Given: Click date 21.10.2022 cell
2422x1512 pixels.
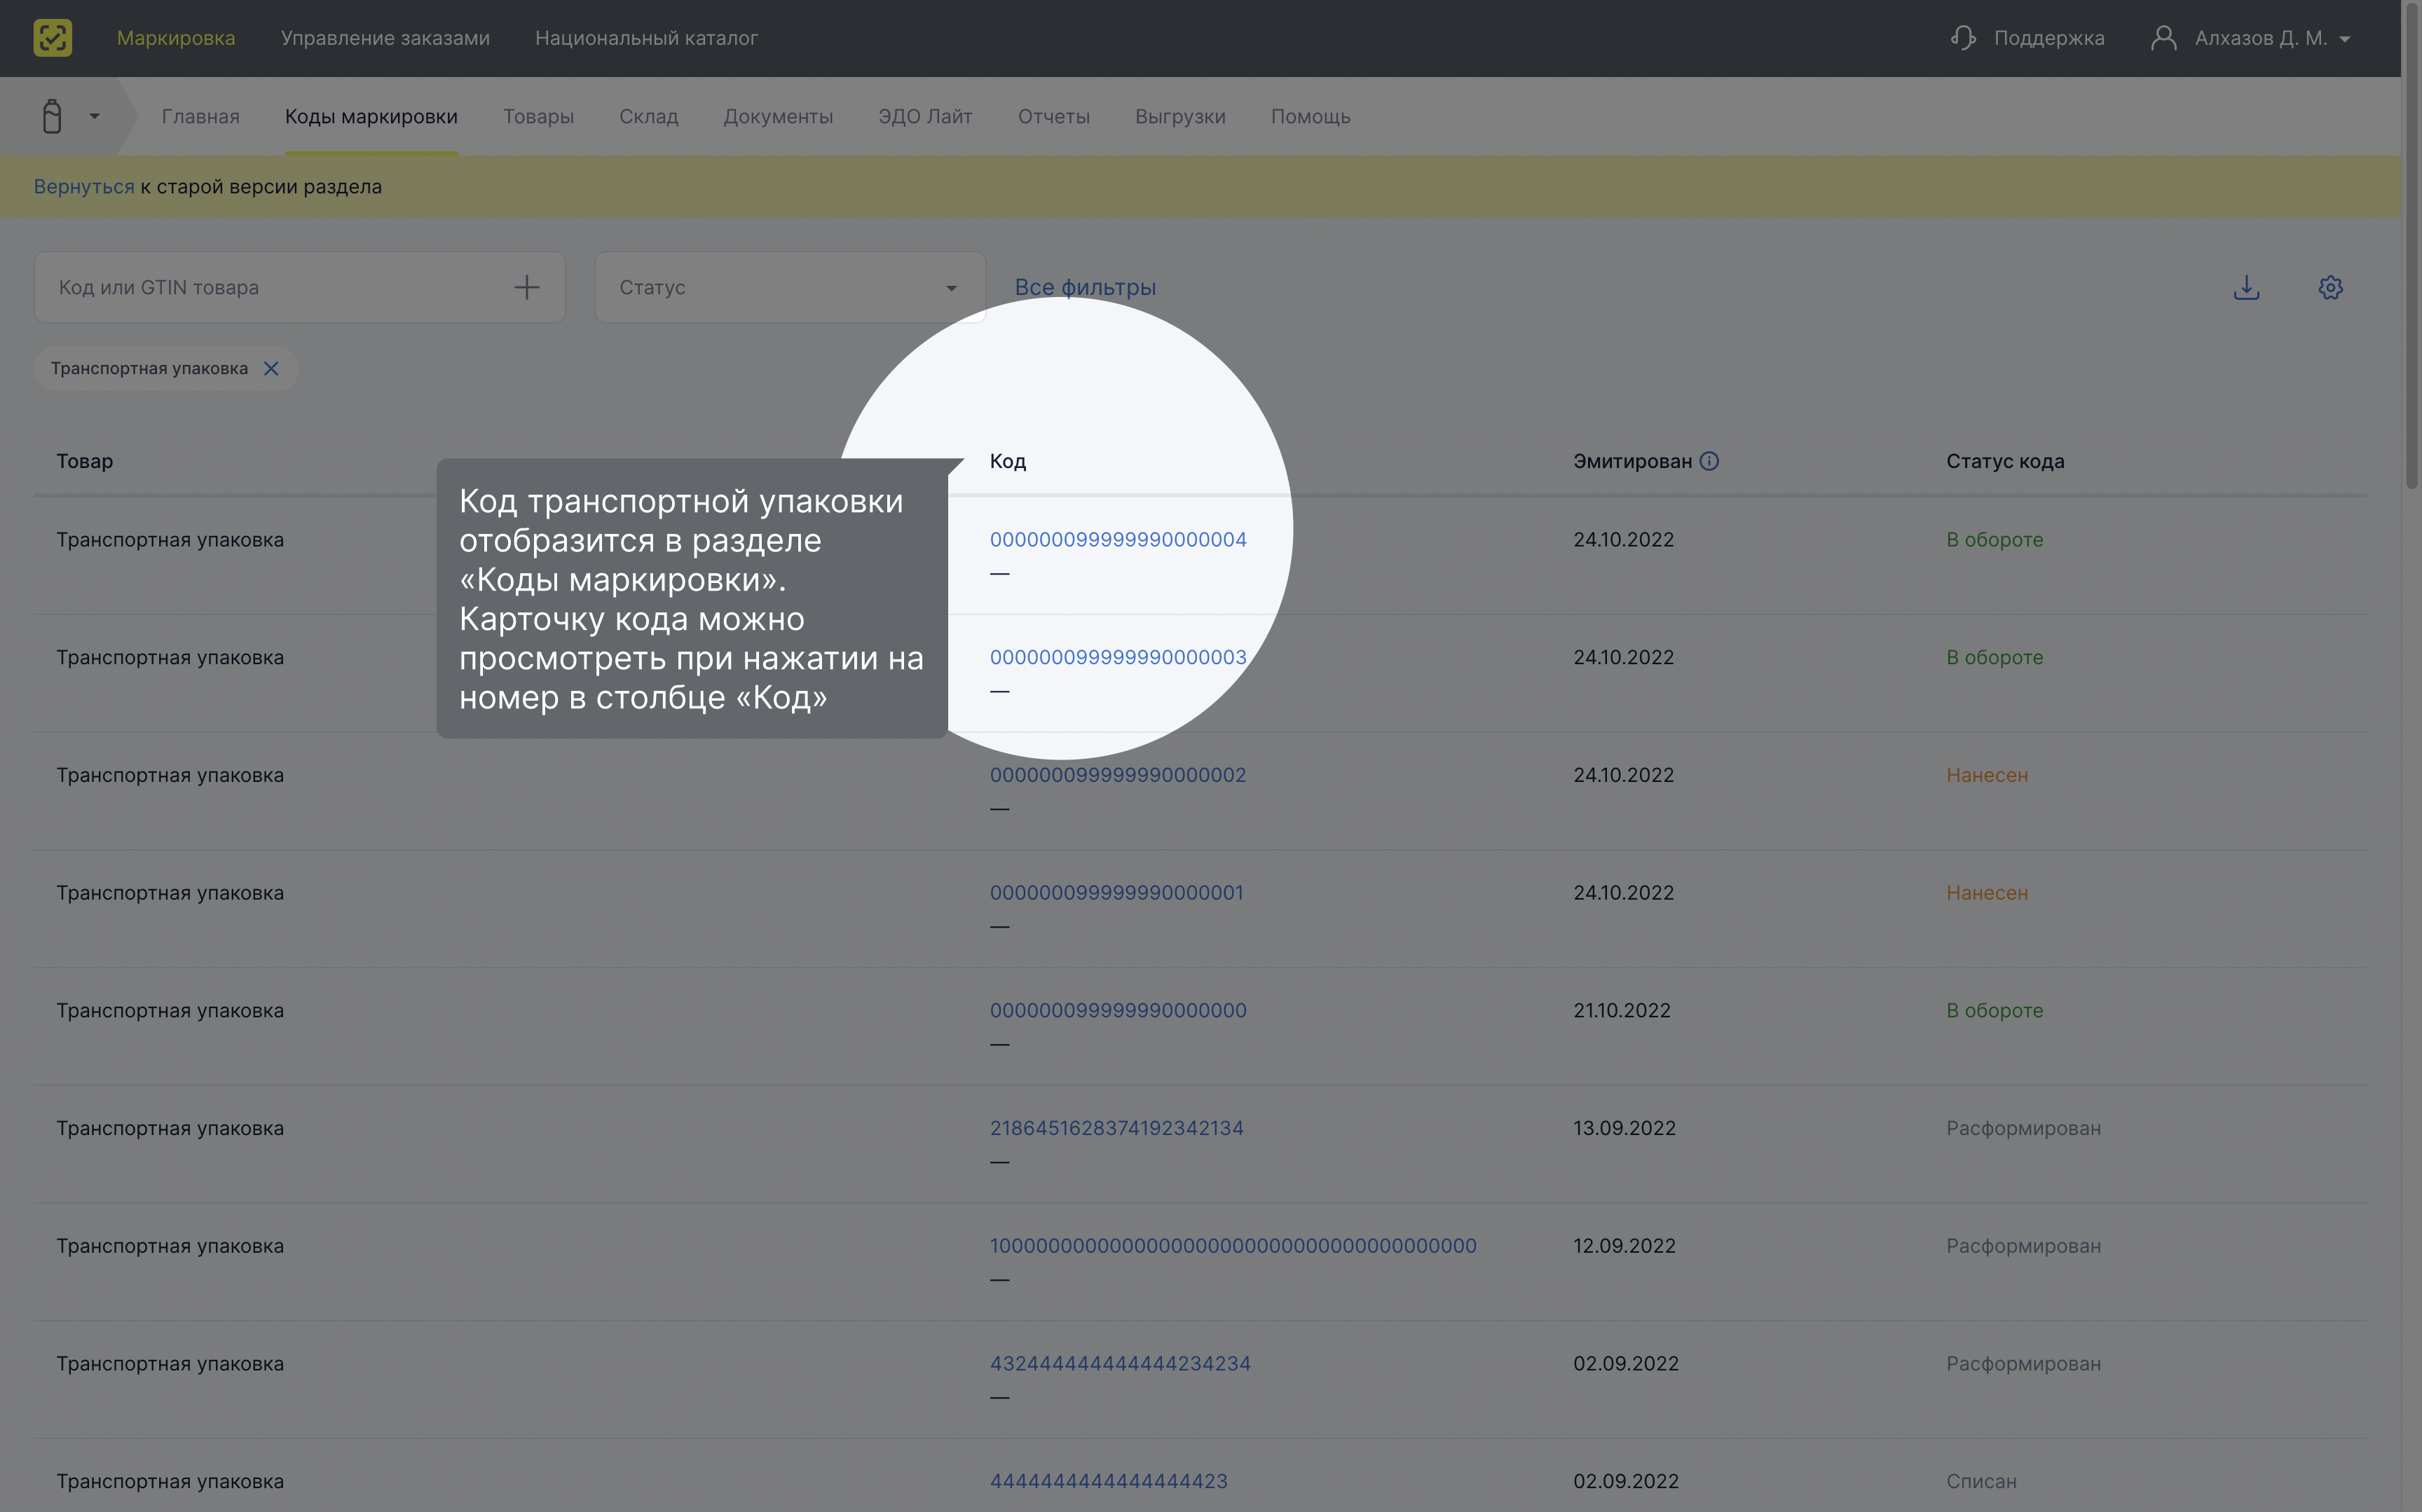Looking at the screenshot, I should coord(1622,1011).
